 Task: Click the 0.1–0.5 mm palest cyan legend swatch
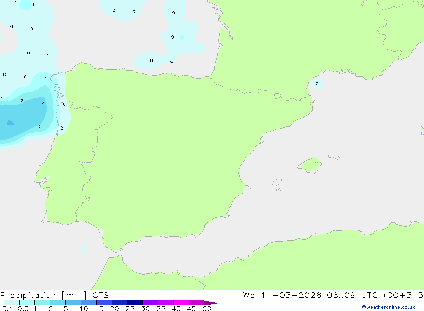click(11, 303)
